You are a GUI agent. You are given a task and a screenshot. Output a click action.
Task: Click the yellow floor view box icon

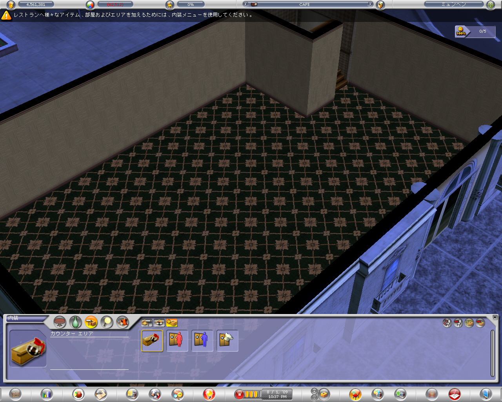click(324, 394)
